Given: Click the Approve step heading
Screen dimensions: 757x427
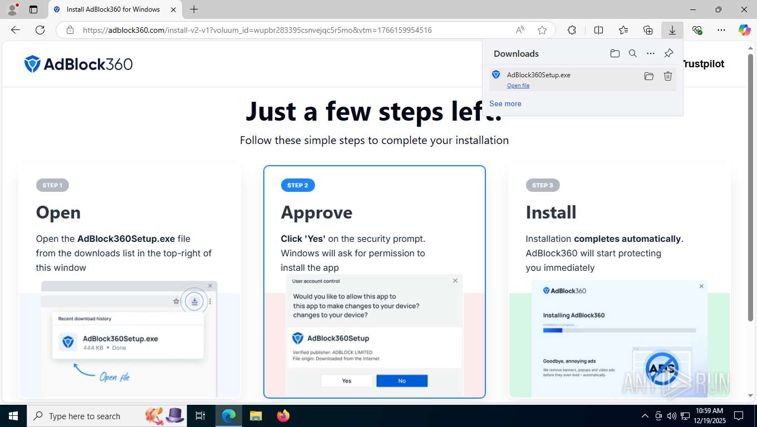Looking at the screenshot, I should pyautogui.click(x=317, y=212).
